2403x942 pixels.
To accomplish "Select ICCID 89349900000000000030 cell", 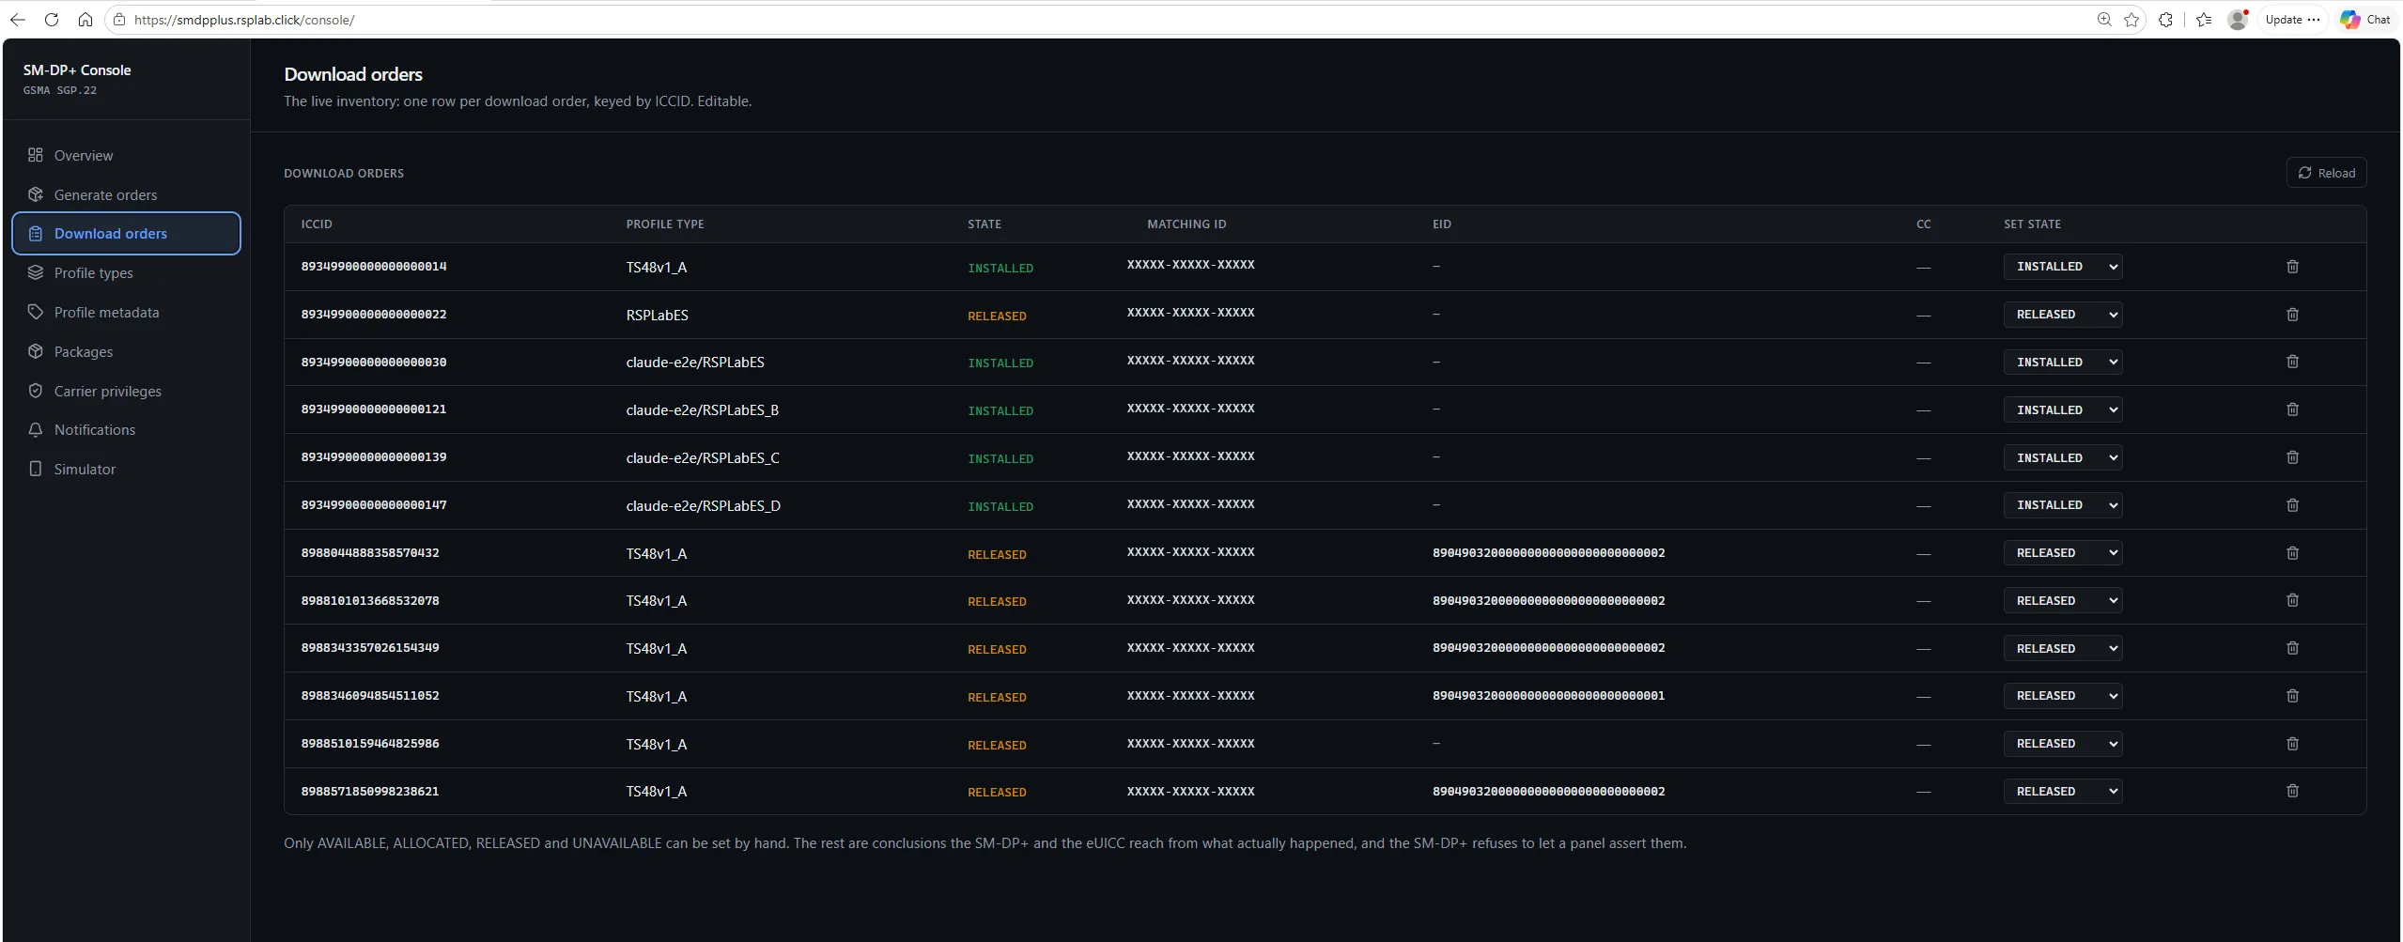I will click(374, 362).
